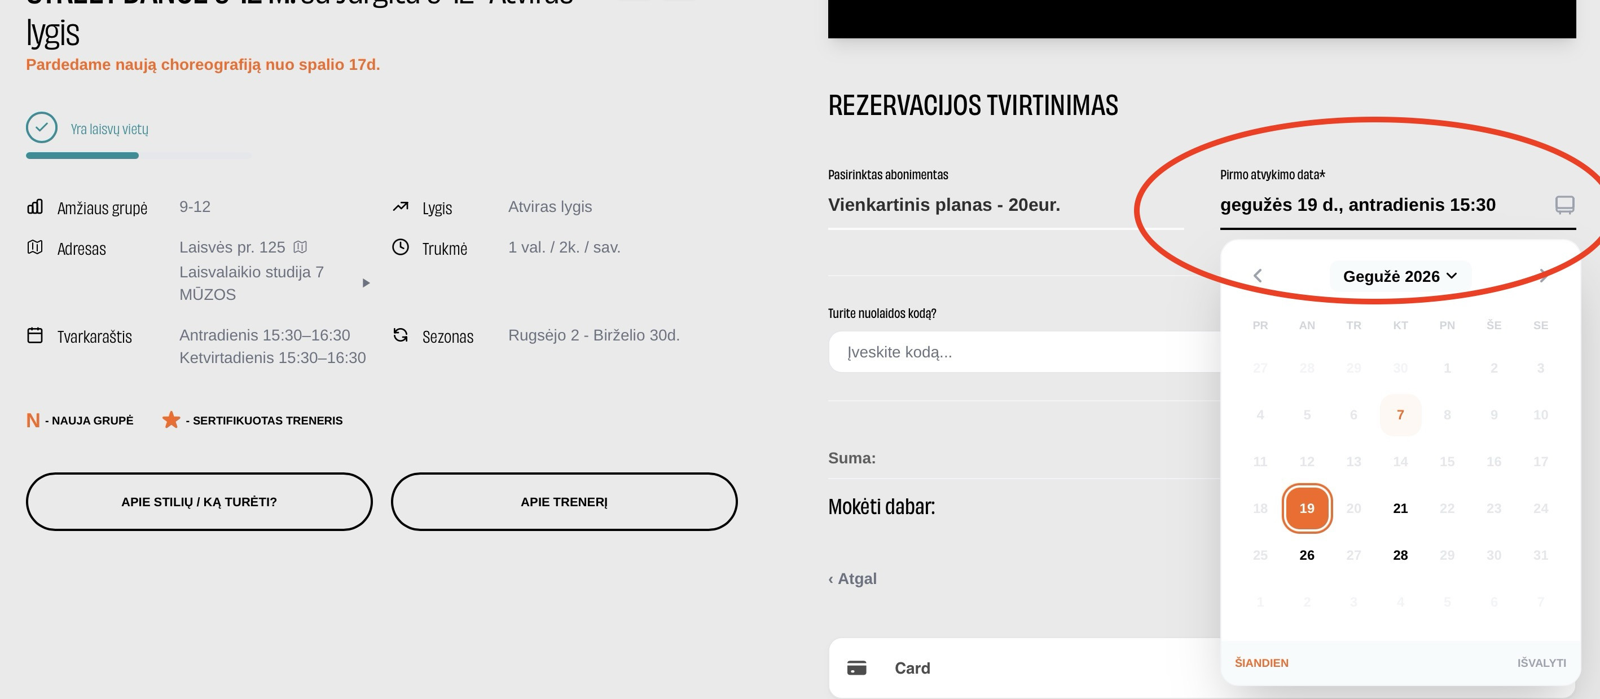Select May 21 in the calendar
Viewport: 1600px width, 699px height.
1400,508
